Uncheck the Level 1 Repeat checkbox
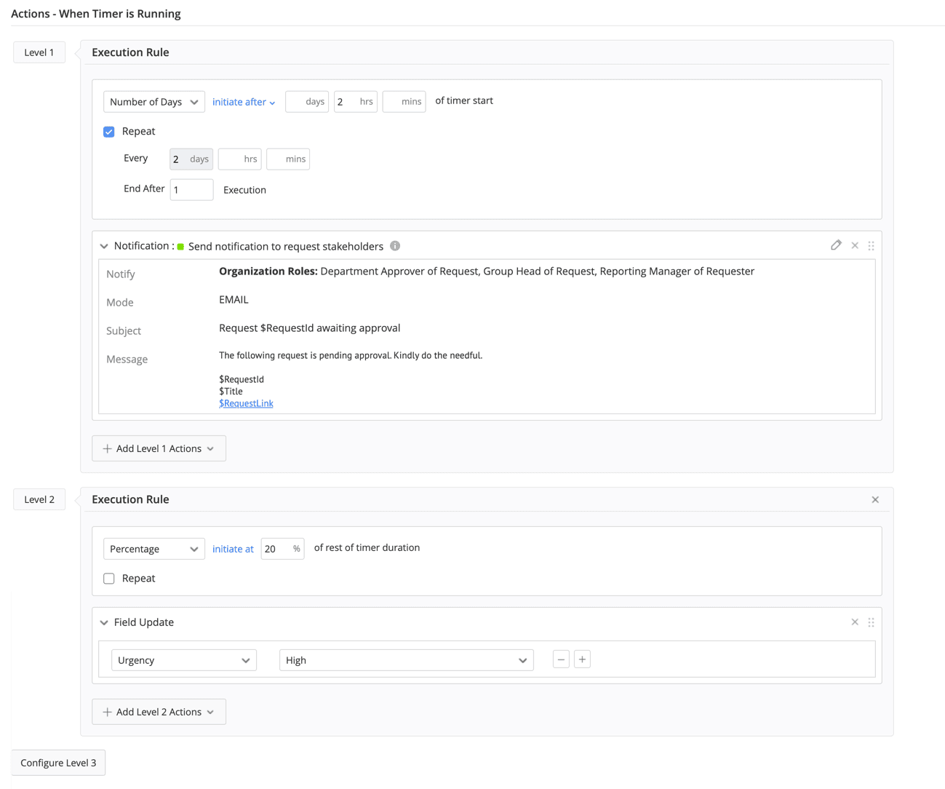945x789 pixels. tap(109, 132)
